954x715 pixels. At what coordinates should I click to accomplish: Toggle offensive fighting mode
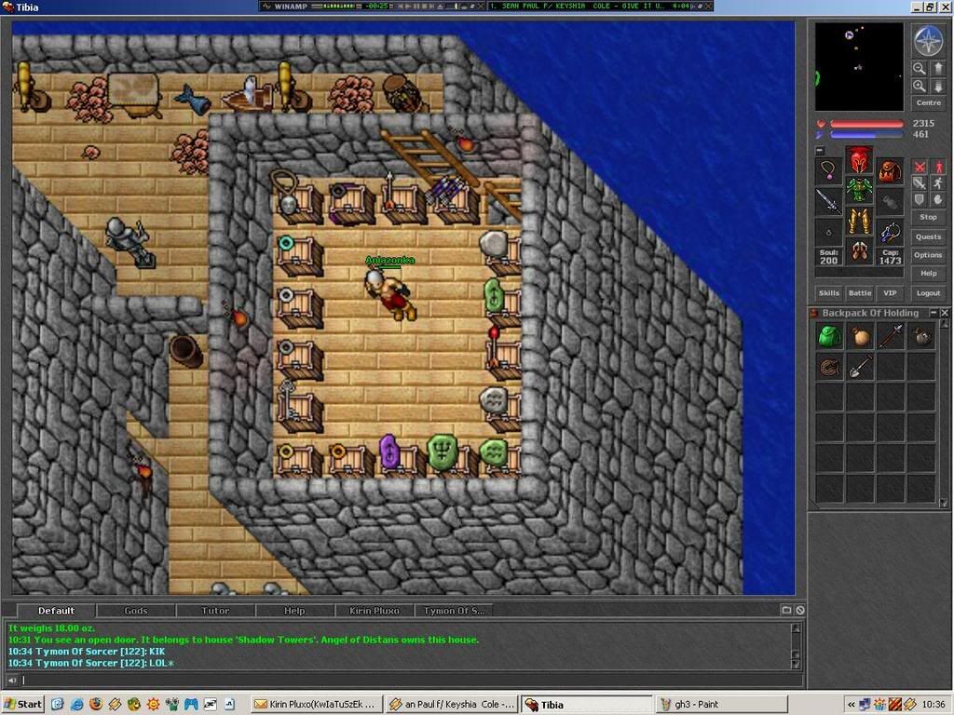pyautogui.click(x=920, y=167)
